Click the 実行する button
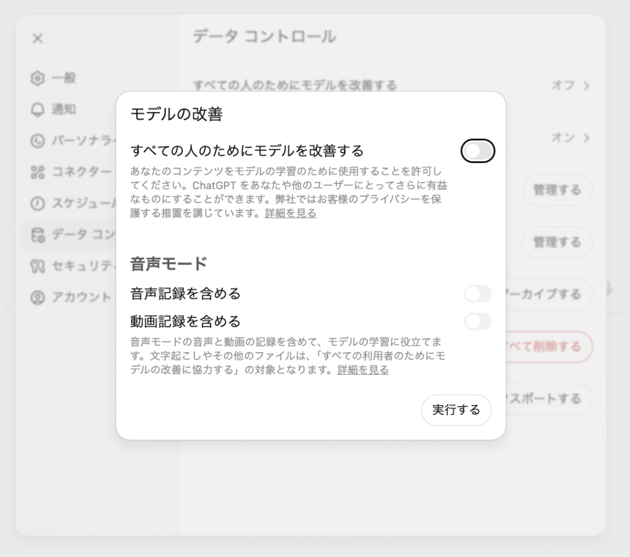Viewport: 630px width, 557px height. coord(456,410)
